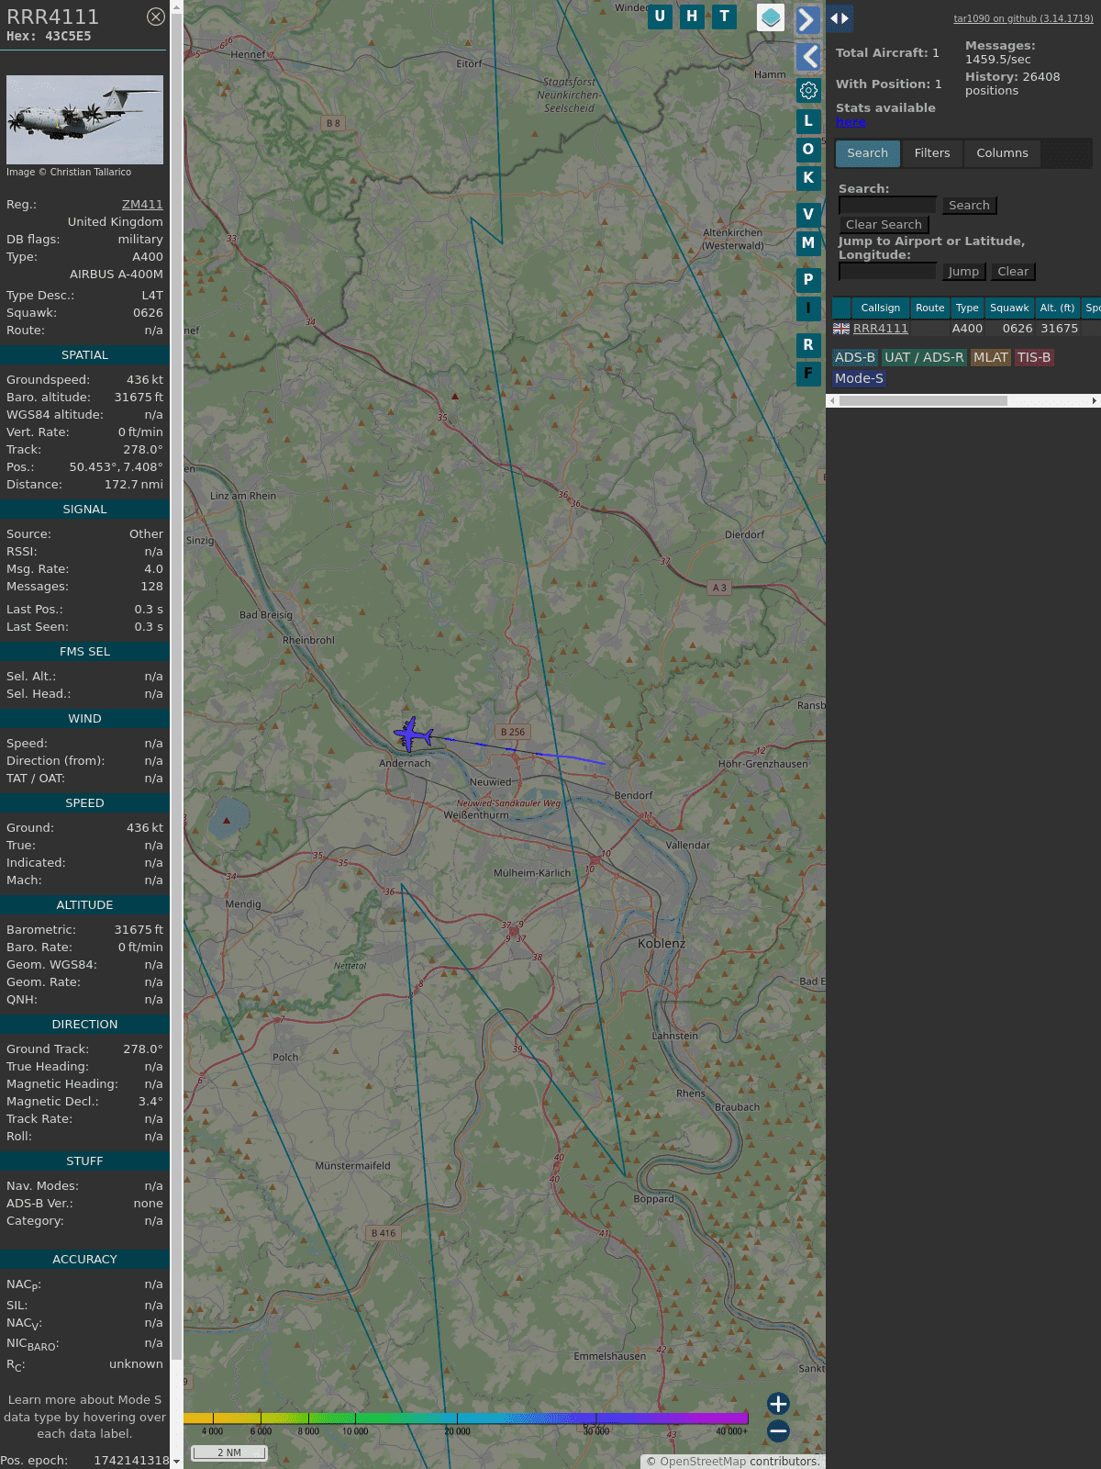The width and height of the screenshot is (1101, 1469).
Task: Open the map layers selector icon
Action: [x=771, y=17]
